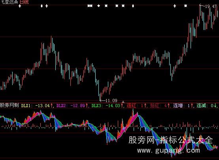Click the down arrow after 连减 value
The image size is (219, 160).
pos(215,106)
